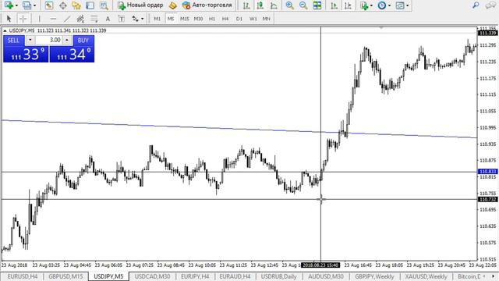
Task: Toggle chart auto scroll icon
Action: 334,5
